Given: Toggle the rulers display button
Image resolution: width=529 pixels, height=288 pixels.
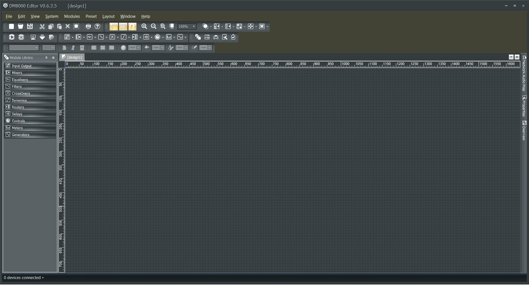Looking at the screenshot, I should (x=114, y=26).
